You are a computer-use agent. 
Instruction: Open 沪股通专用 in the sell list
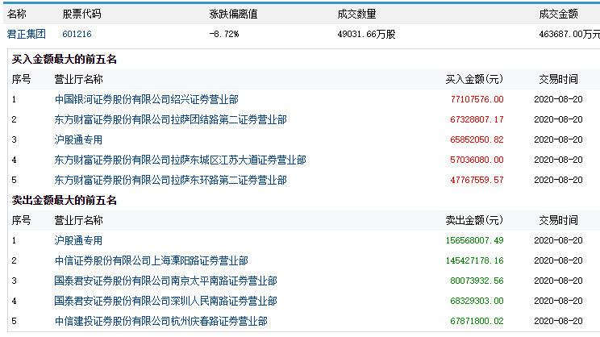tap(78, 240)
